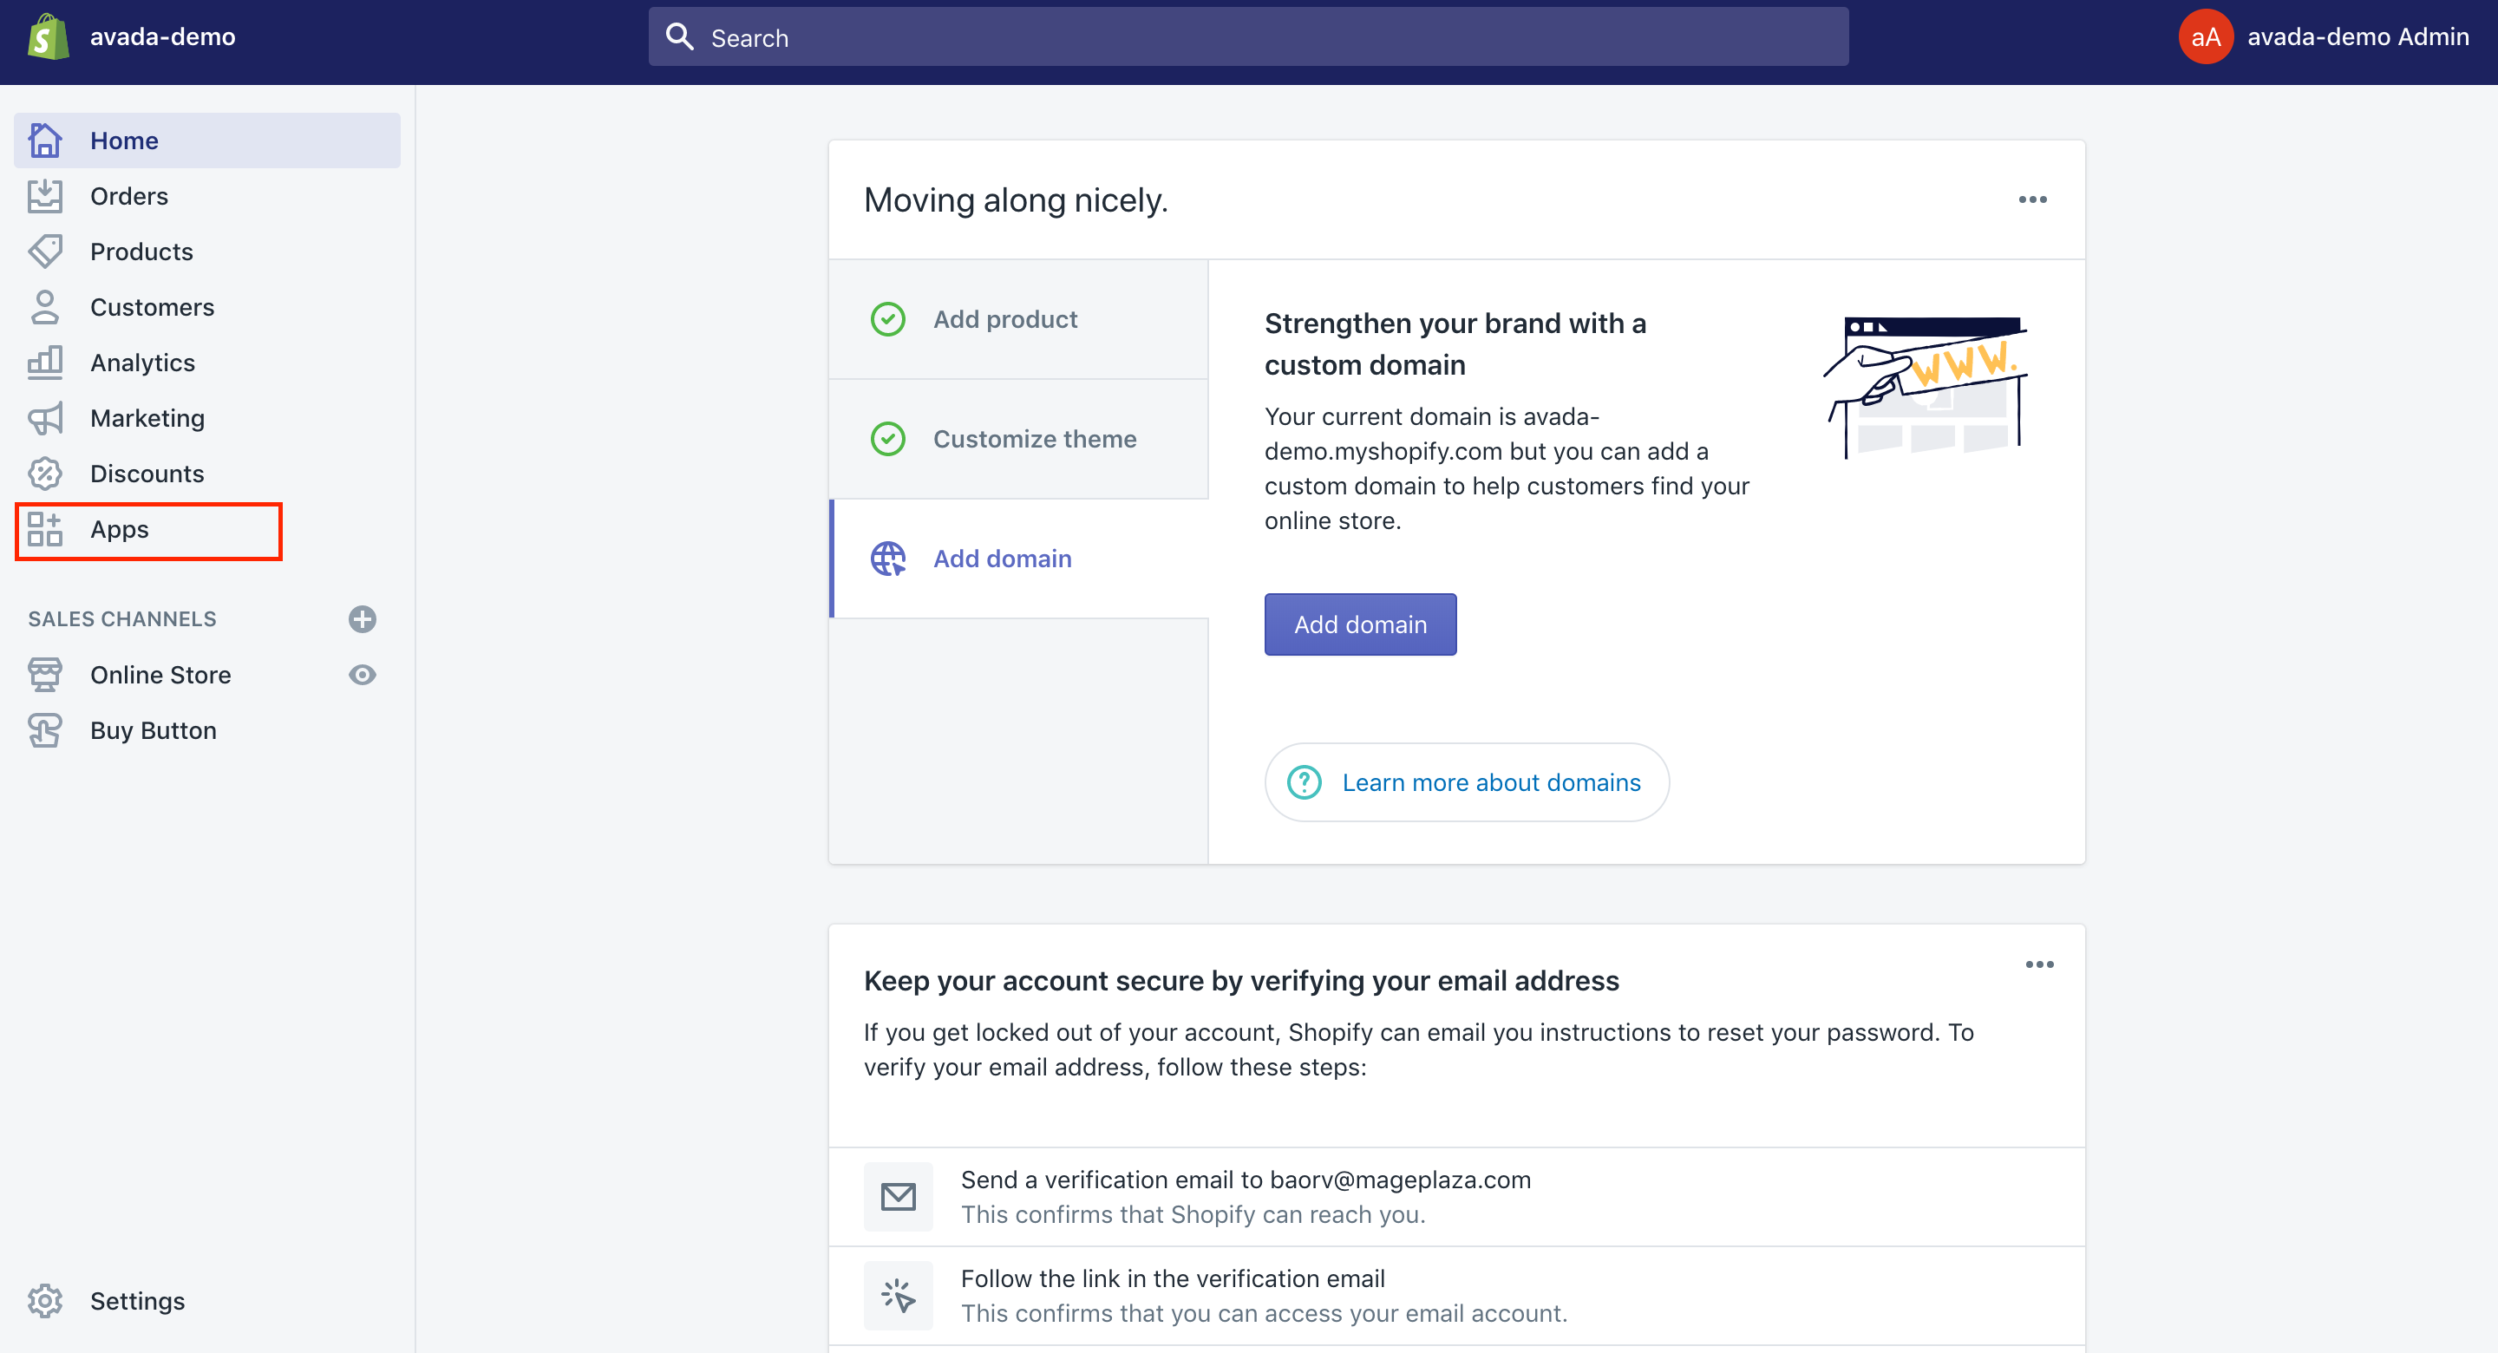
Task: Click the globe icon beside Add domain
Action: click(887, 559)
